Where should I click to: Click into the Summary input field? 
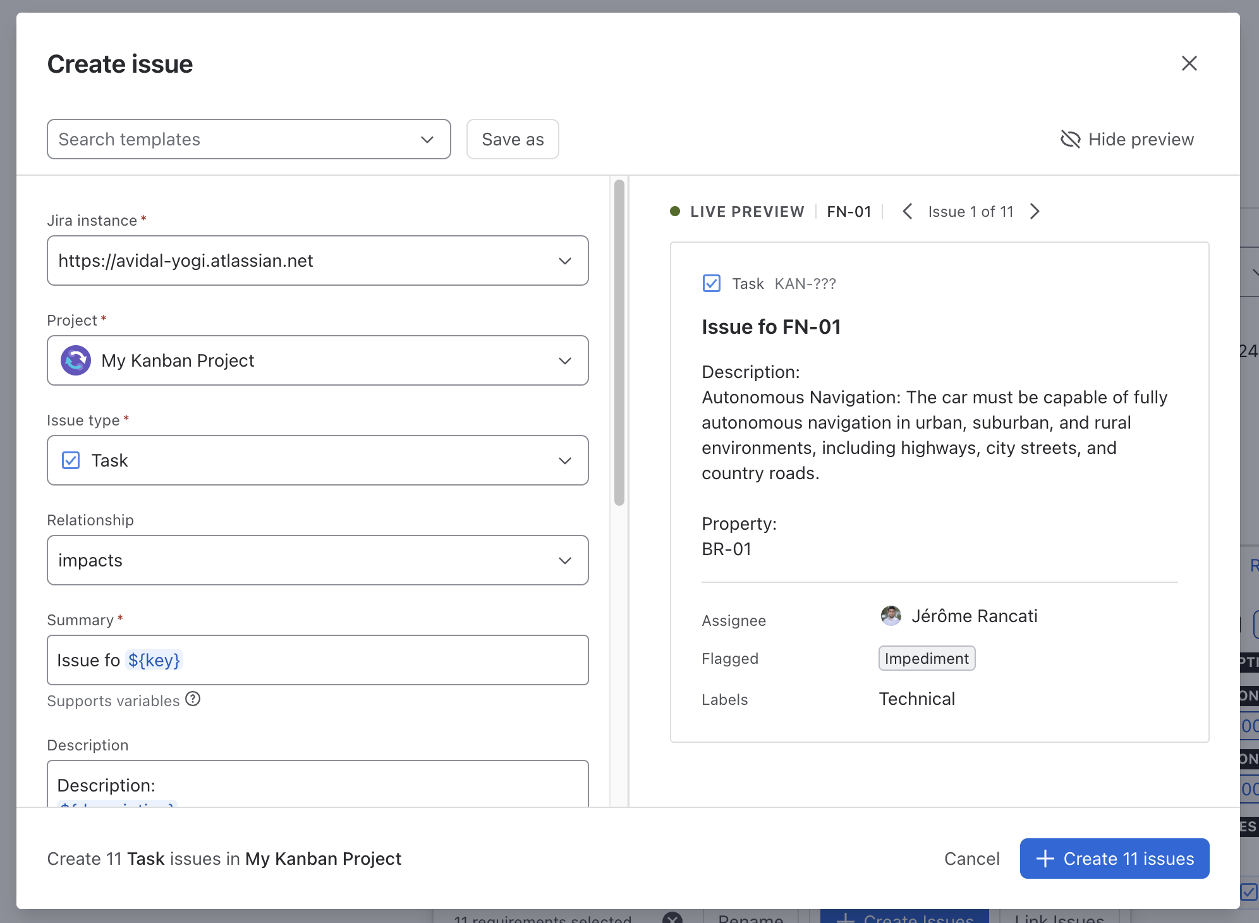tap(318, 660)
